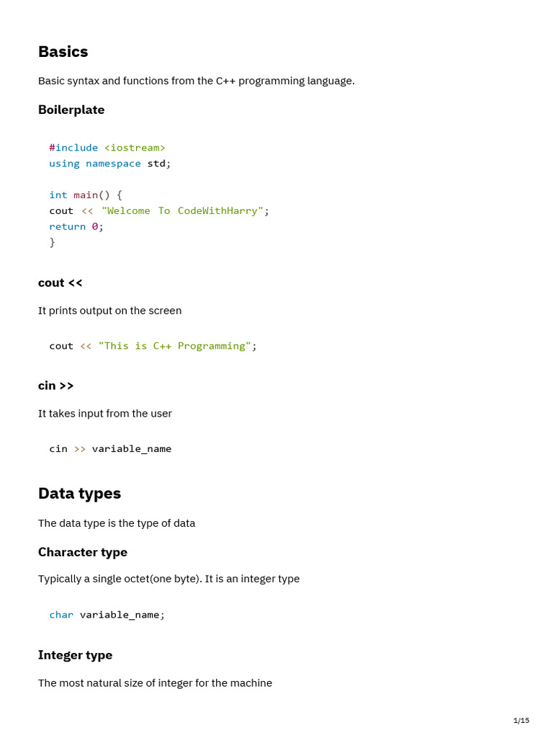
Task: Click the "cin >> variable_name" code line
Action: 110,449
